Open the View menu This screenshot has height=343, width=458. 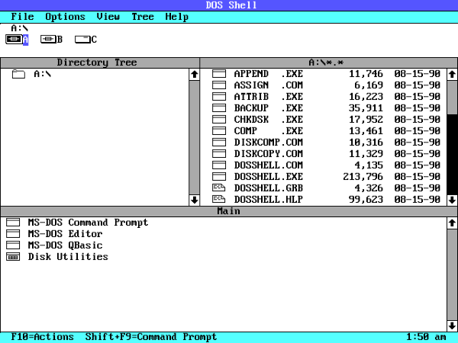point(108,17)
